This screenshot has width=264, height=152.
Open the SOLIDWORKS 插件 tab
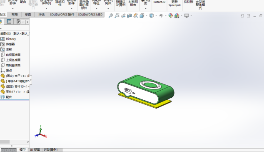[x=62, y=15]
